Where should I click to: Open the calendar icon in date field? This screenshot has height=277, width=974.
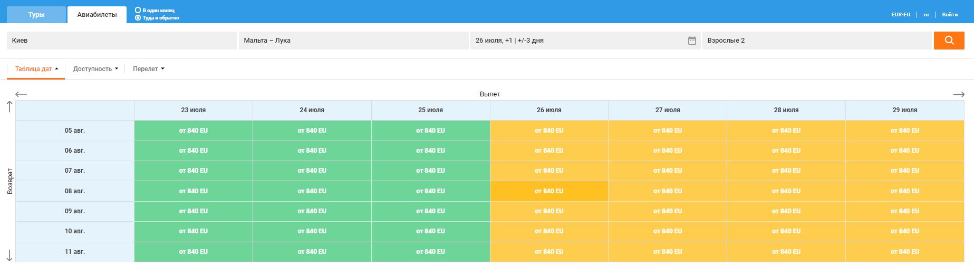692,41
